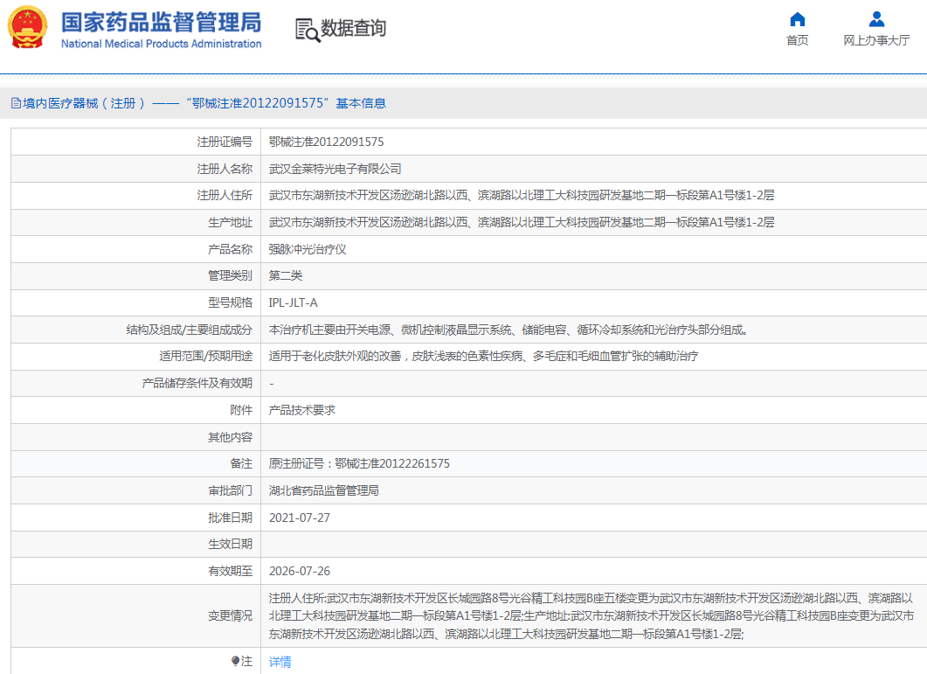Click the 数据查询 heading text

(x=353, y=29)
